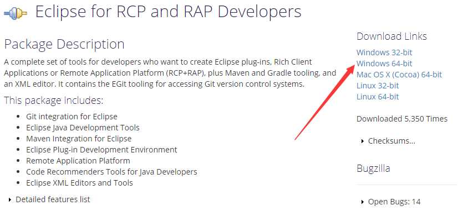Click the Downloaded 5,350 Times text
Image resolution: width=458 pixels, height=216 pixels.
point(402,119)
